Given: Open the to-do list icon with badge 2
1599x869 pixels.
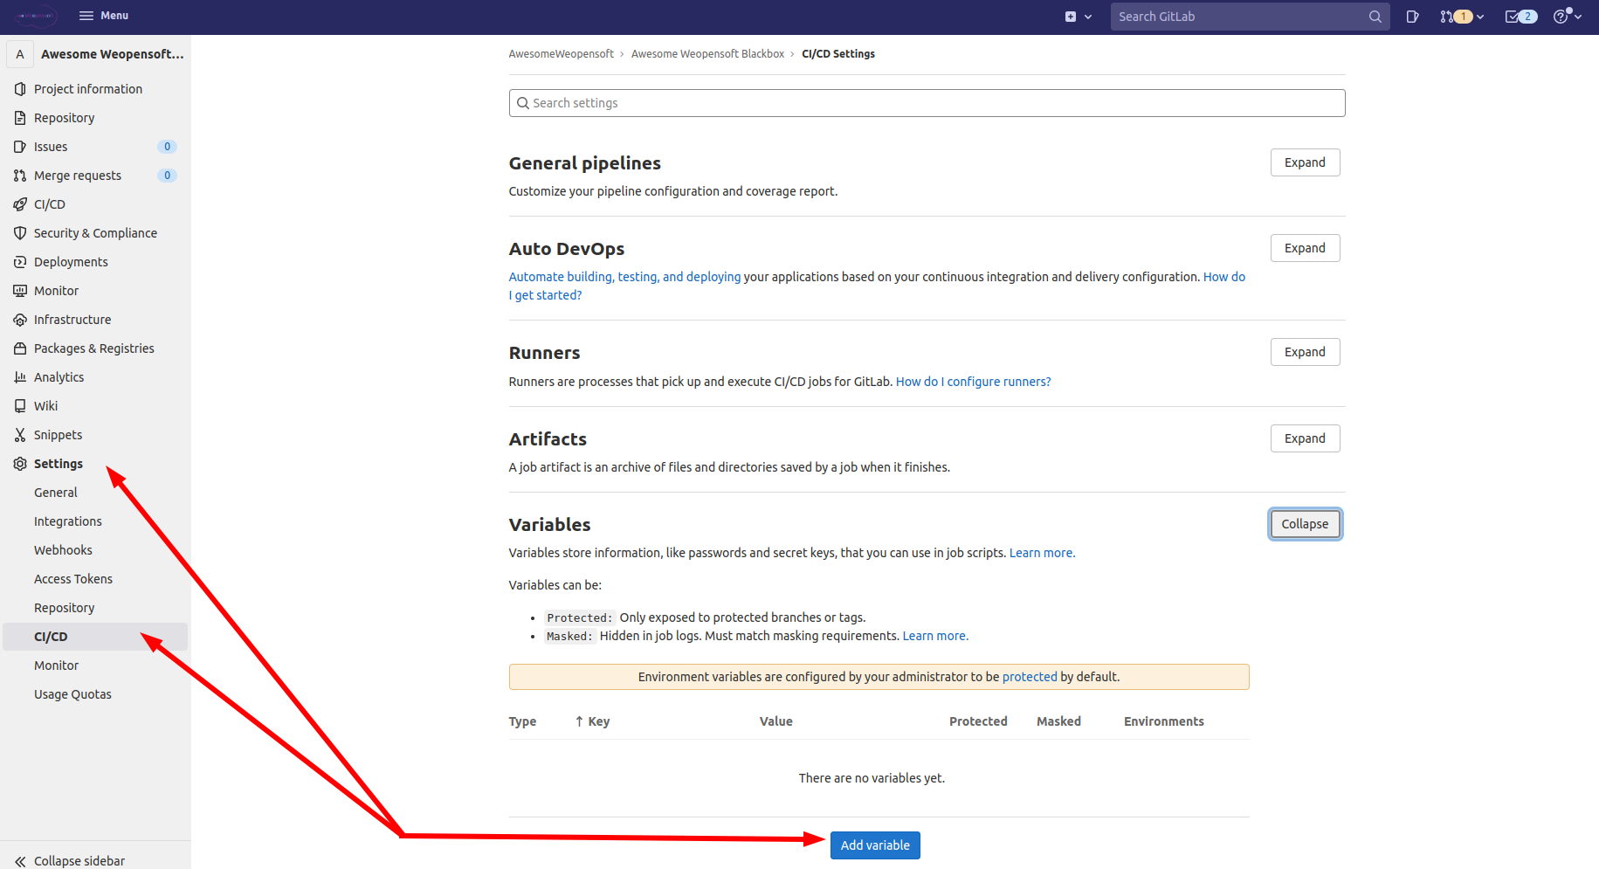Looking at the screenshot, I should click(x=1520, y=17).
